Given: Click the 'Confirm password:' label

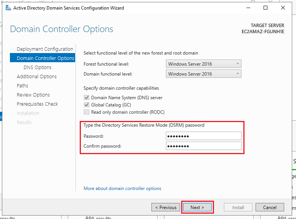Looking at the screenshot, I should point(102,146).
